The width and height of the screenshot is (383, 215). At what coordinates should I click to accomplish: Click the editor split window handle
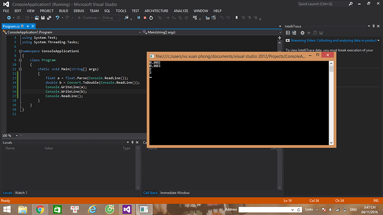(280, 38)
